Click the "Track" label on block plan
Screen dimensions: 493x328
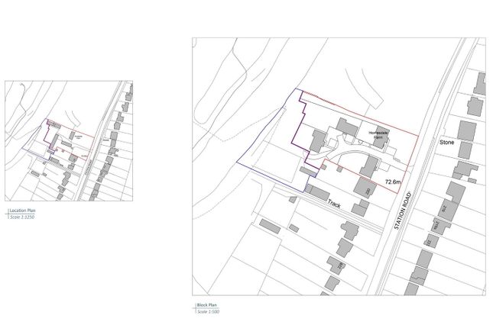[x=334, y=204]
